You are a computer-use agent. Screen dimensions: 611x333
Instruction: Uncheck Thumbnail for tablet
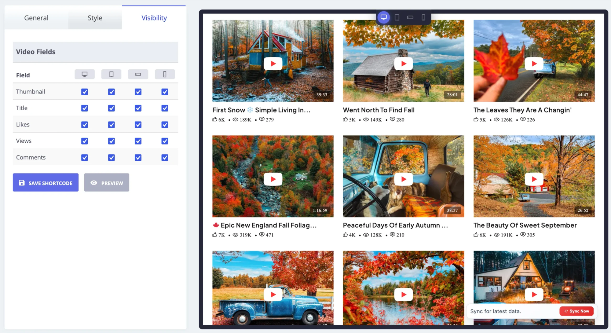coord(112,92)
